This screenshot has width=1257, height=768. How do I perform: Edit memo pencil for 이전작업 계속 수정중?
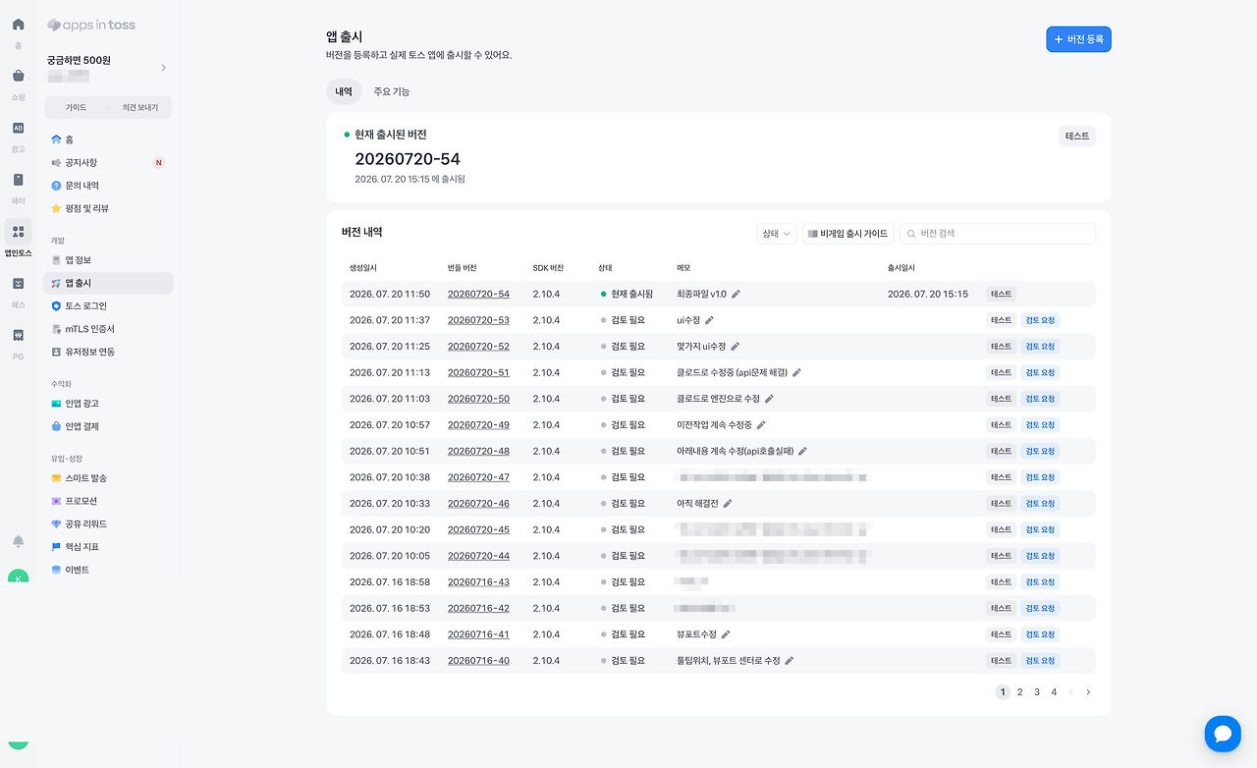pyautogui.click(x=761, y=425)
